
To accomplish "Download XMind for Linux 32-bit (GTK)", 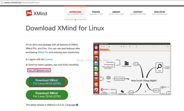I will pos(47,95).
